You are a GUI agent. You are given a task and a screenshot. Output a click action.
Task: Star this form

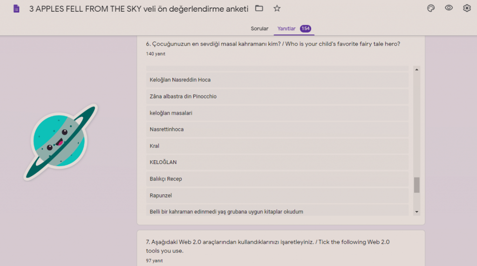point(277,8)
